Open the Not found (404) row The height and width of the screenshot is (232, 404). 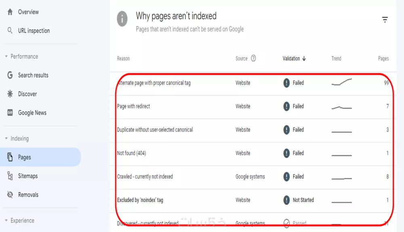click(x=131, y=153)
